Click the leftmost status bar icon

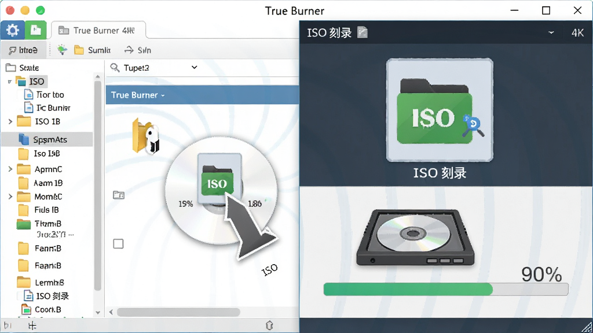(8, 325)
